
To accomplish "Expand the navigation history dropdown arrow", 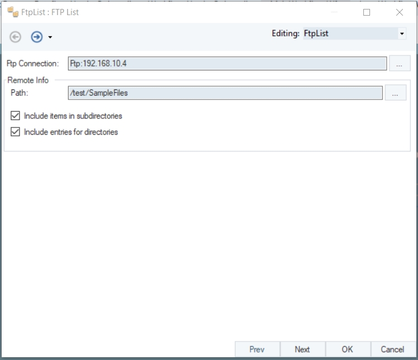I will pyautogui.click(x=50, y=37).
